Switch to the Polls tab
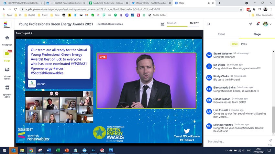275x154 pixels. pyautogui.click(x=244, y=44)
